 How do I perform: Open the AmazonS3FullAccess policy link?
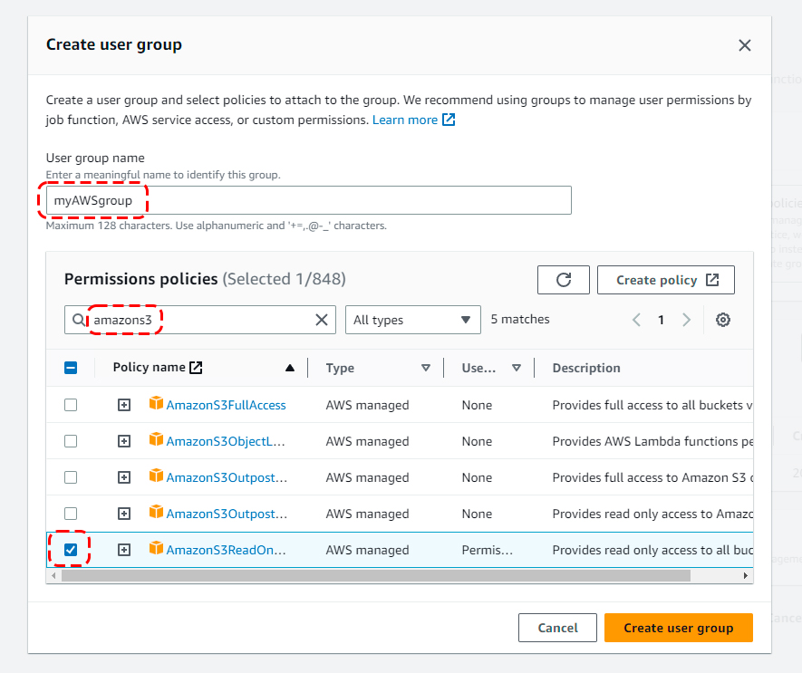[x=226, y=405]
